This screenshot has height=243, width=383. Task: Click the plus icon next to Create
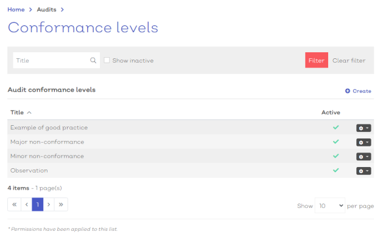(x=348, y=91)
